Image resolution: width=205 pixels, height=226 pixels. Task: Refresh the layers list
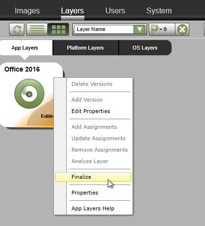click(17, 29)
